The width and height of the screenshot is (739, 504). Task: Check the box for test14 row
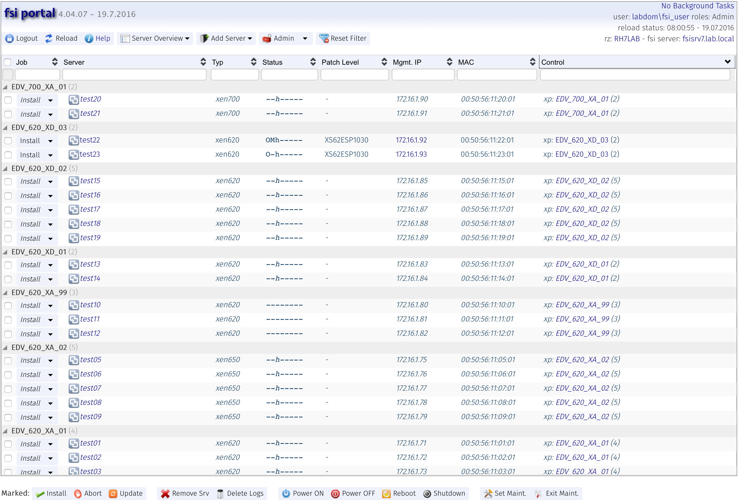click(8, 279)
